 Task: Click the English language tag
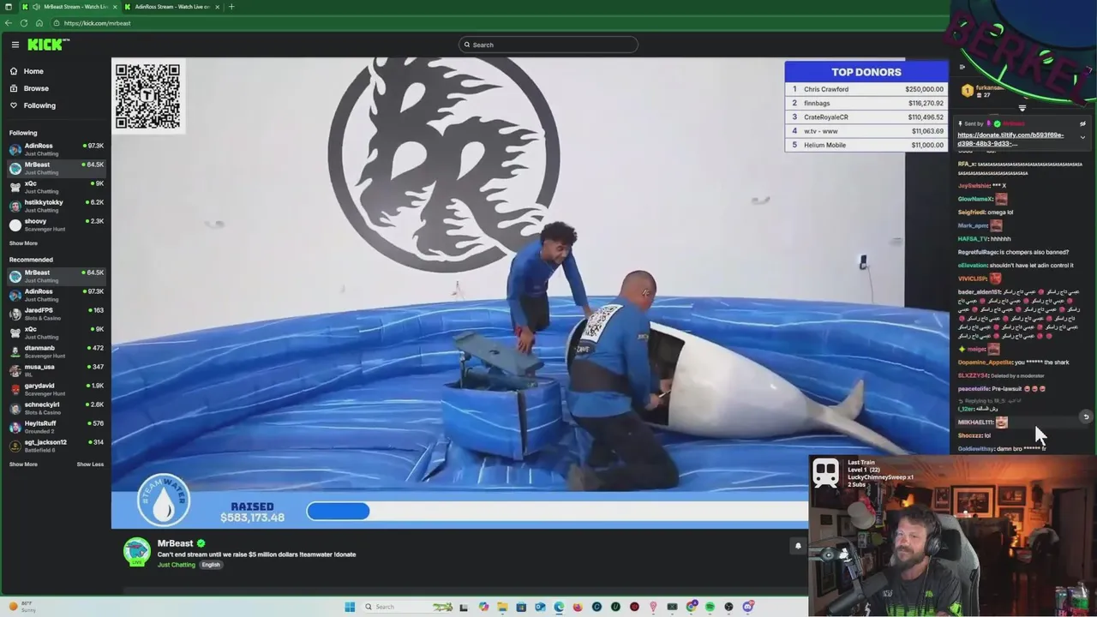(211, 565)
